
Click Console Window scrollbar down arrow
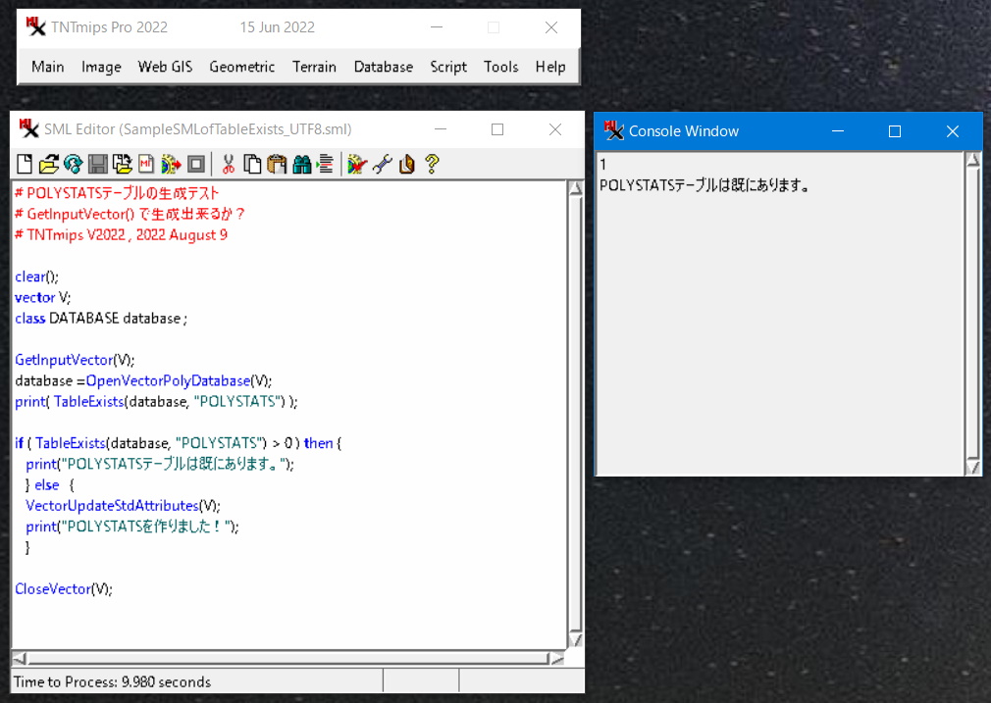click(972, 468)
